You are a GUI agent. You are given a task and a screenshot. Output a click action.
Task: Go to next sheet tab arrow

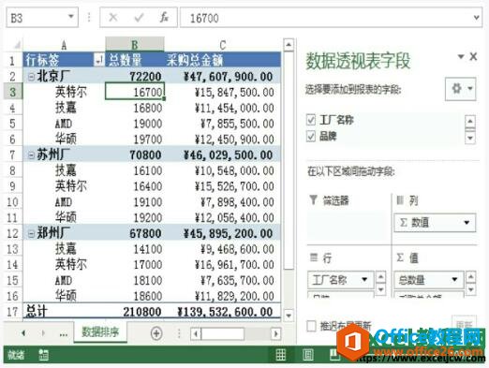(x=43, y=333)
